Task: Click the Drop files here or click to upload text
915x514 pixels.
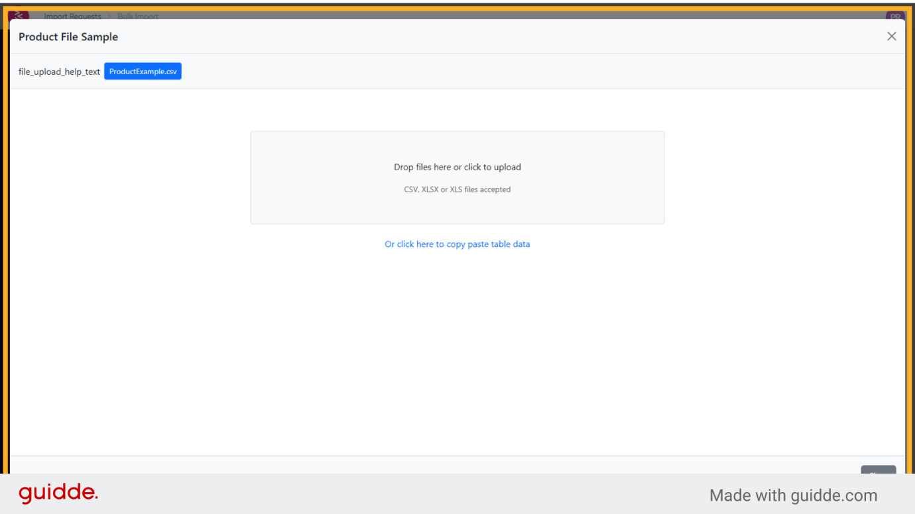Action: click(x=457, y=167)
